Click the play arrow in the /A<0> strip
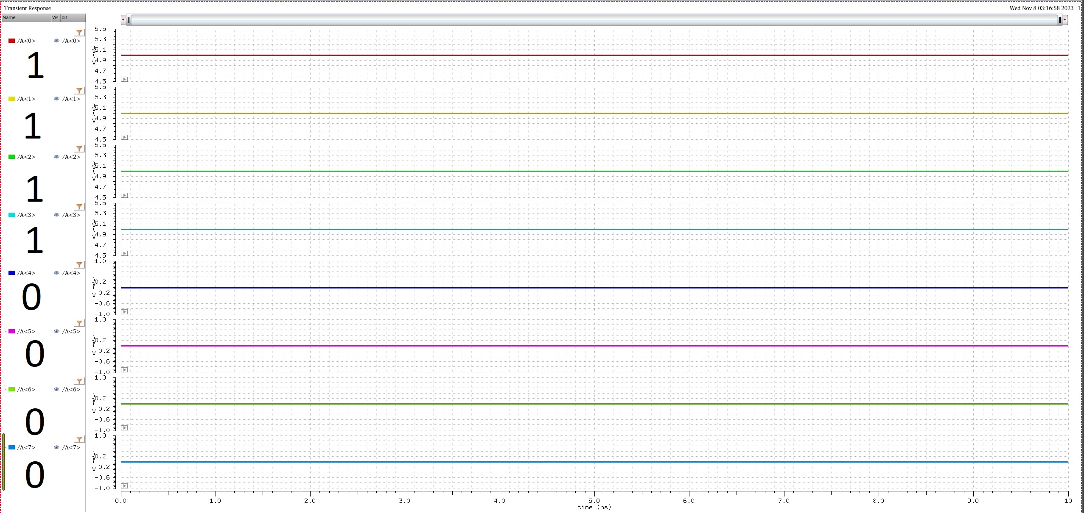The image size is (1084, 513). [124, 79]
